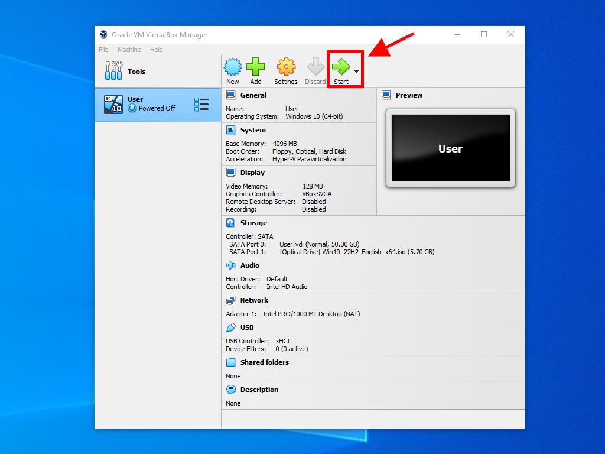Click the General section header

tap(253, 95)
